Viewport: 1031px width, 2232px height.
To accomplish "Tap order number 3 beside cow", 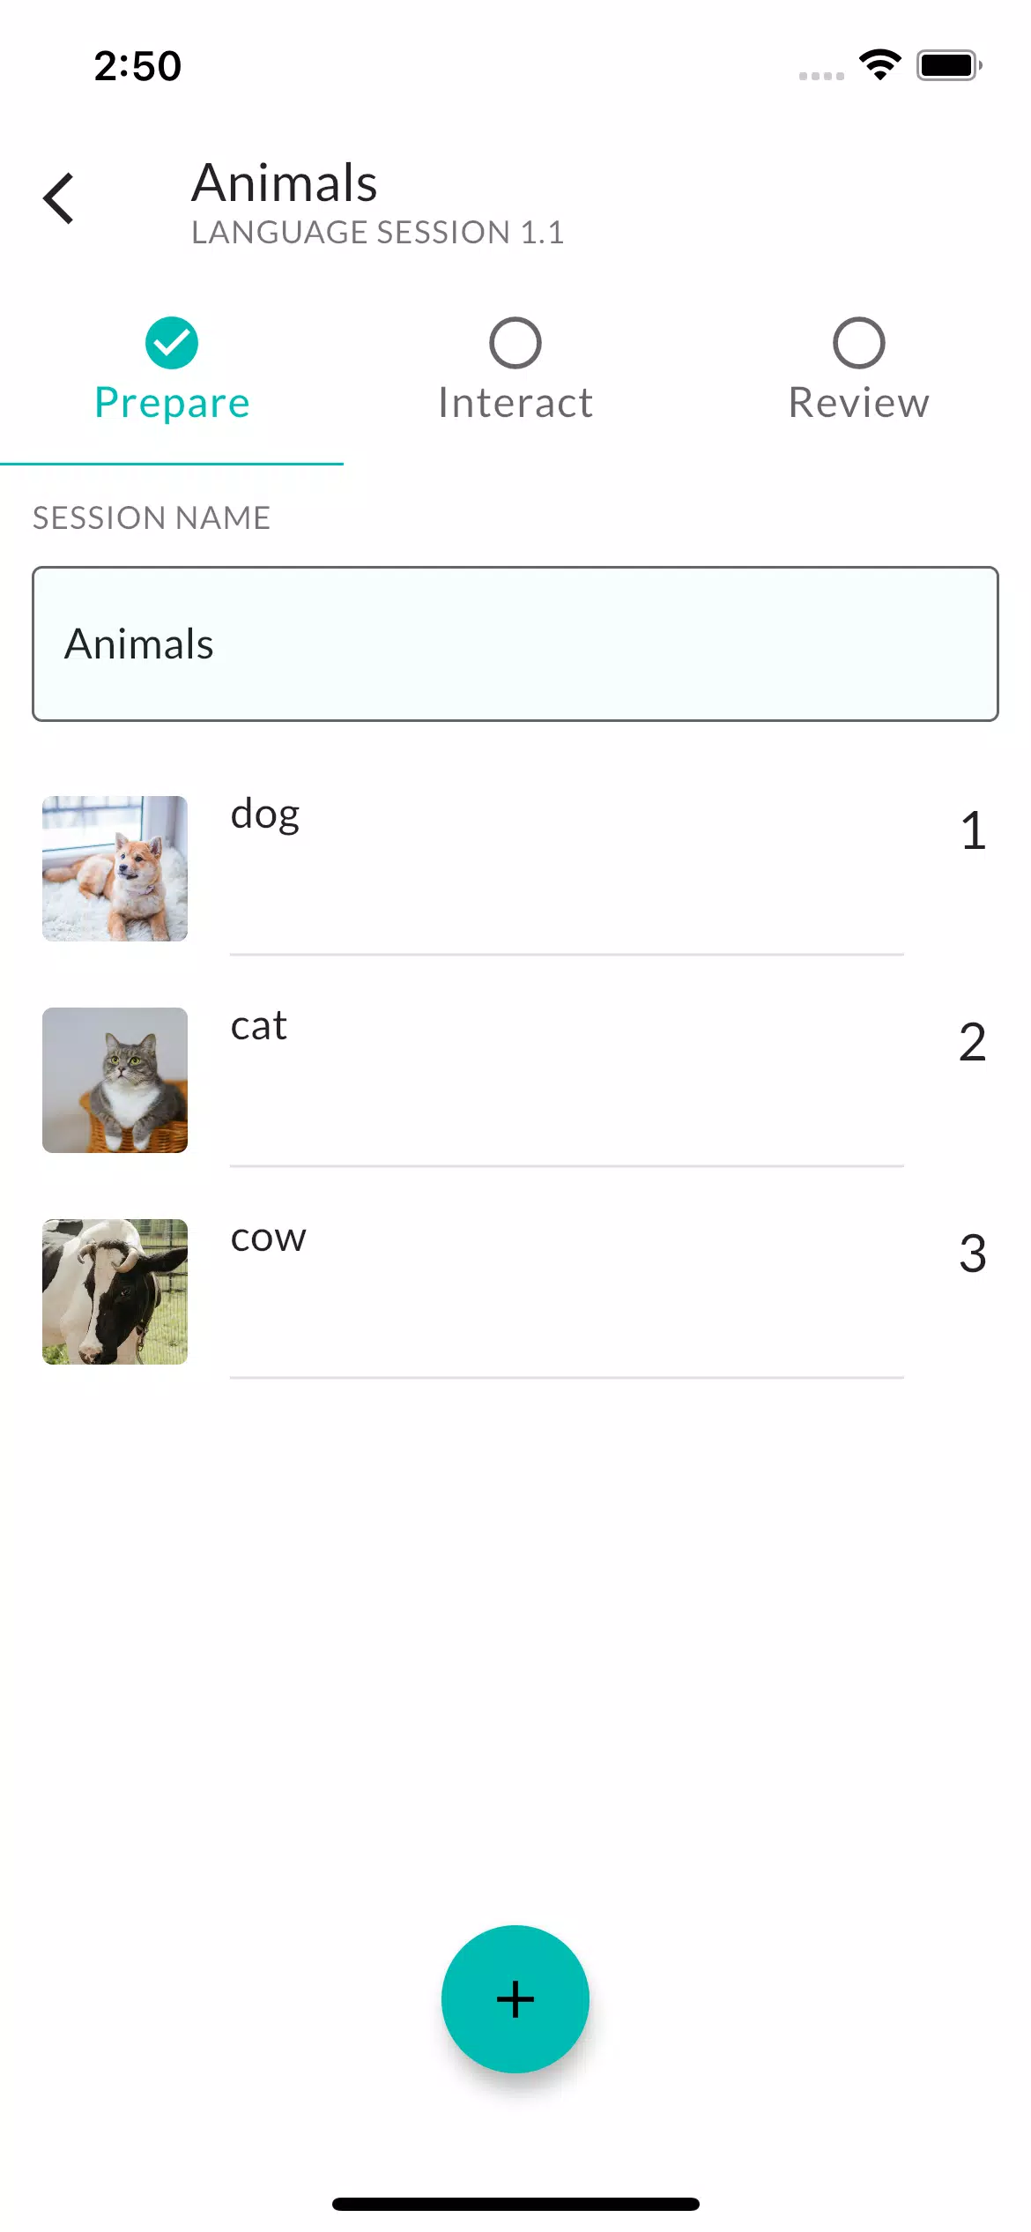I will pos(973,1254).
